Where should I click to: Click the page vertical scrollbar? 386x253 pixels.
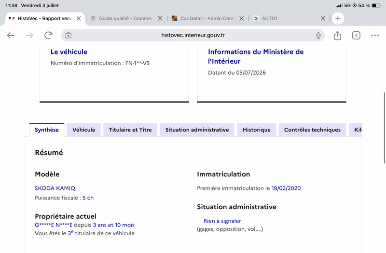384,128
